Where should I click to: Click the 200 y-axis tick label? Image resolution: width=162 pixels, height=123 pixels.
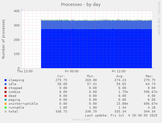coord(17,40)
